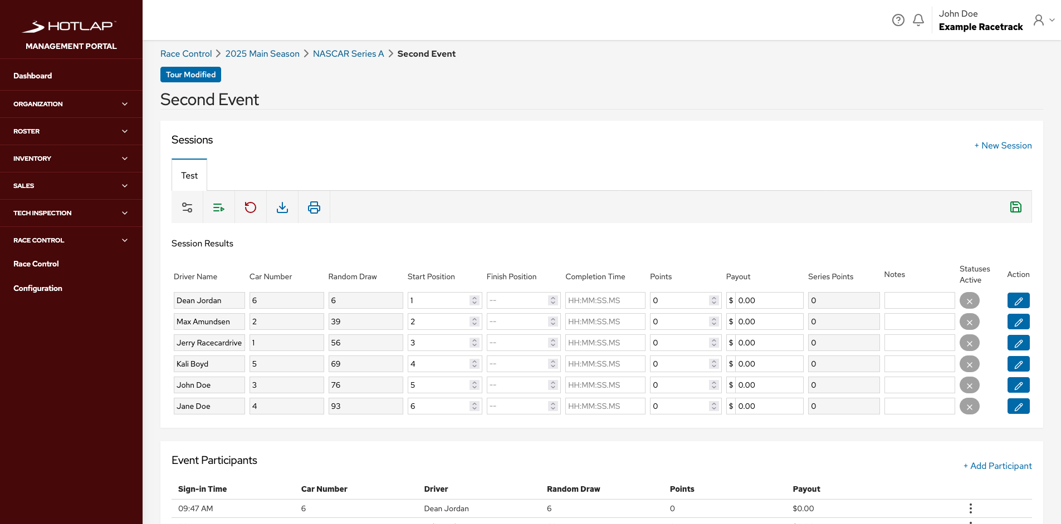Collapse the RACE CONTROL sidebar section
This screenshot has height=524, width=1061.
point(71,240)
